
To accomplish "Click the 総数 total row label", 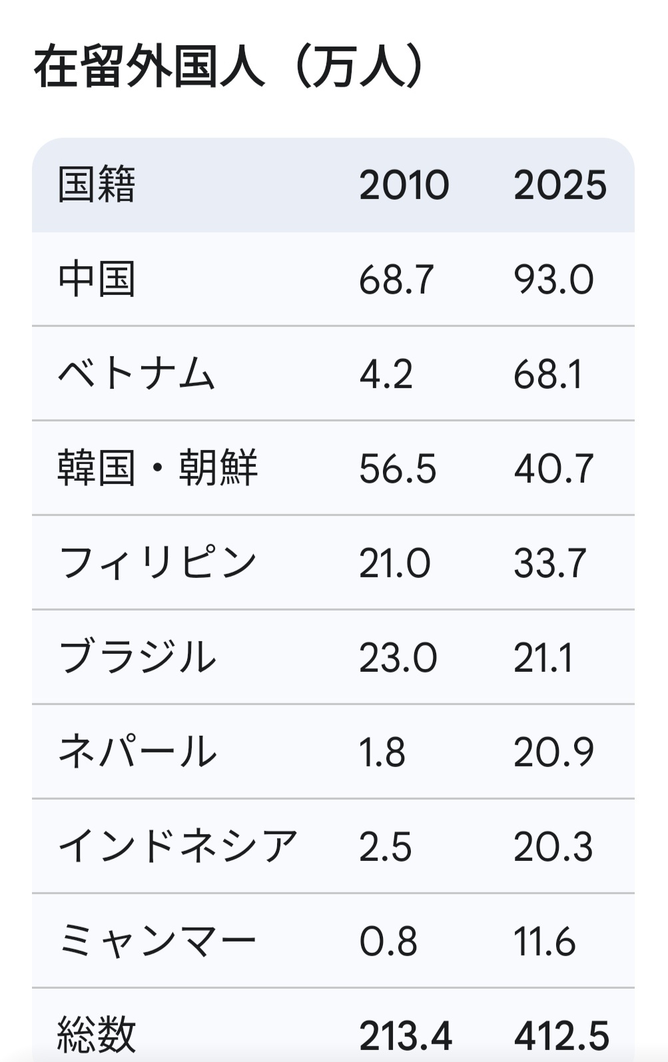I will [x=97, y=1034].
